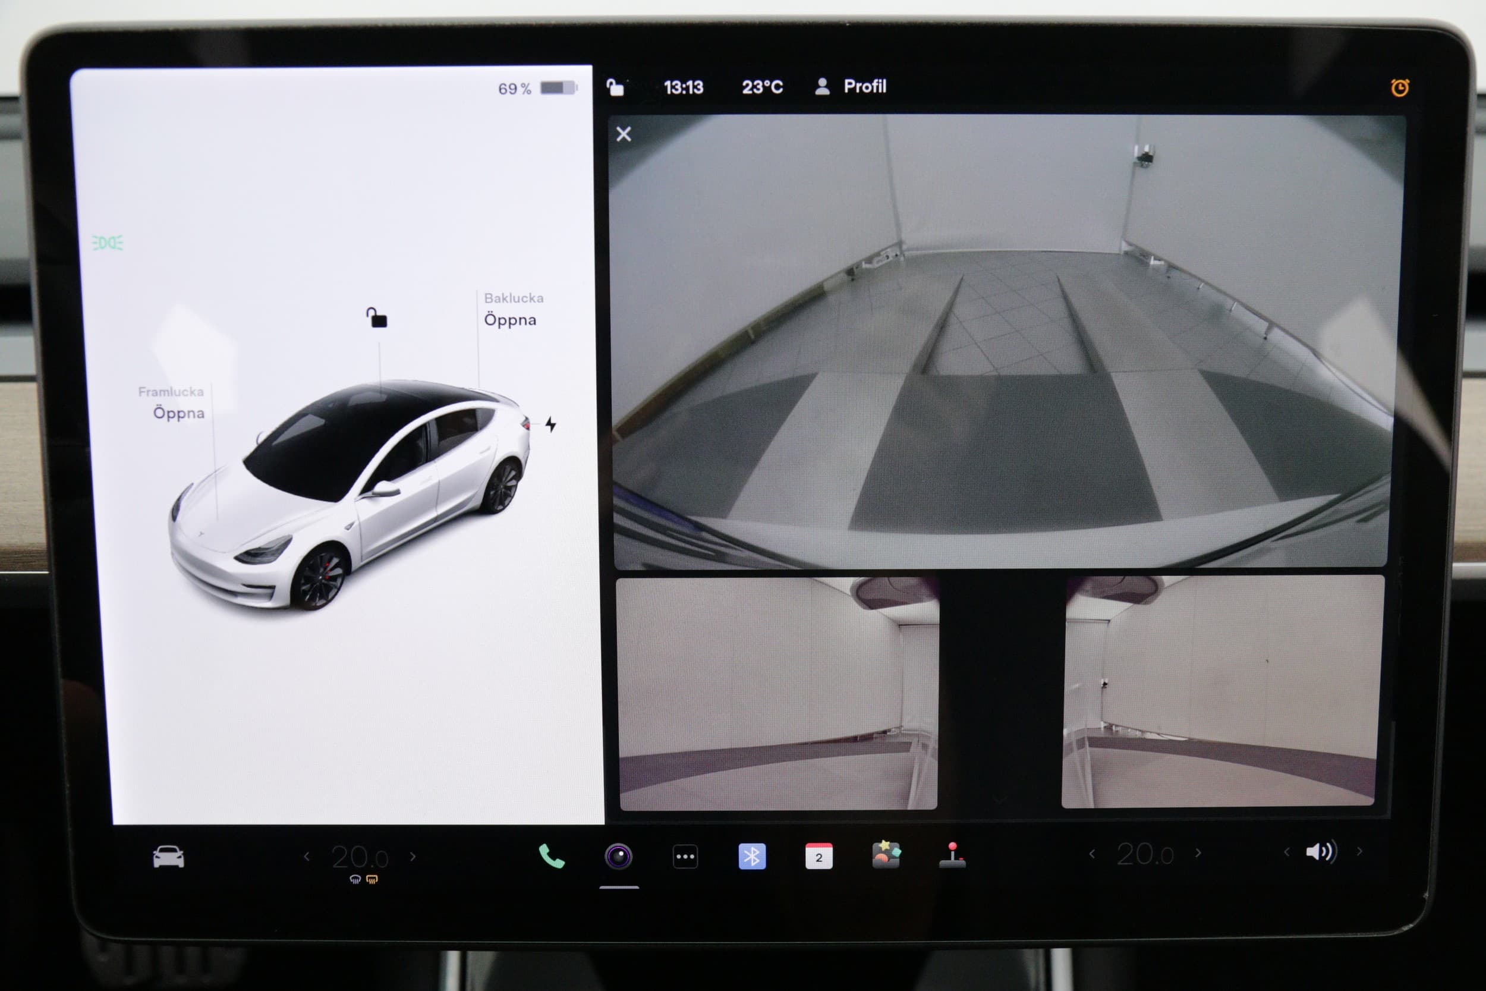
Task: Increase the driver temperature with the right arrow
Action: pyautogui.click(x=413, y=857)
